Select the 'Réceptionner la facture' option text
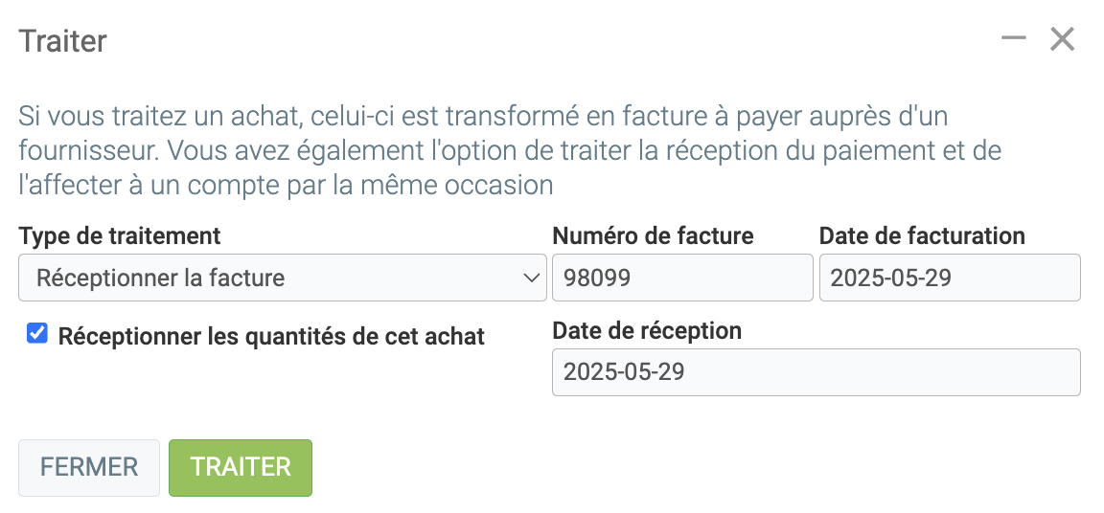The width and height of the screenshot is (1104, 513). point(161,279)
